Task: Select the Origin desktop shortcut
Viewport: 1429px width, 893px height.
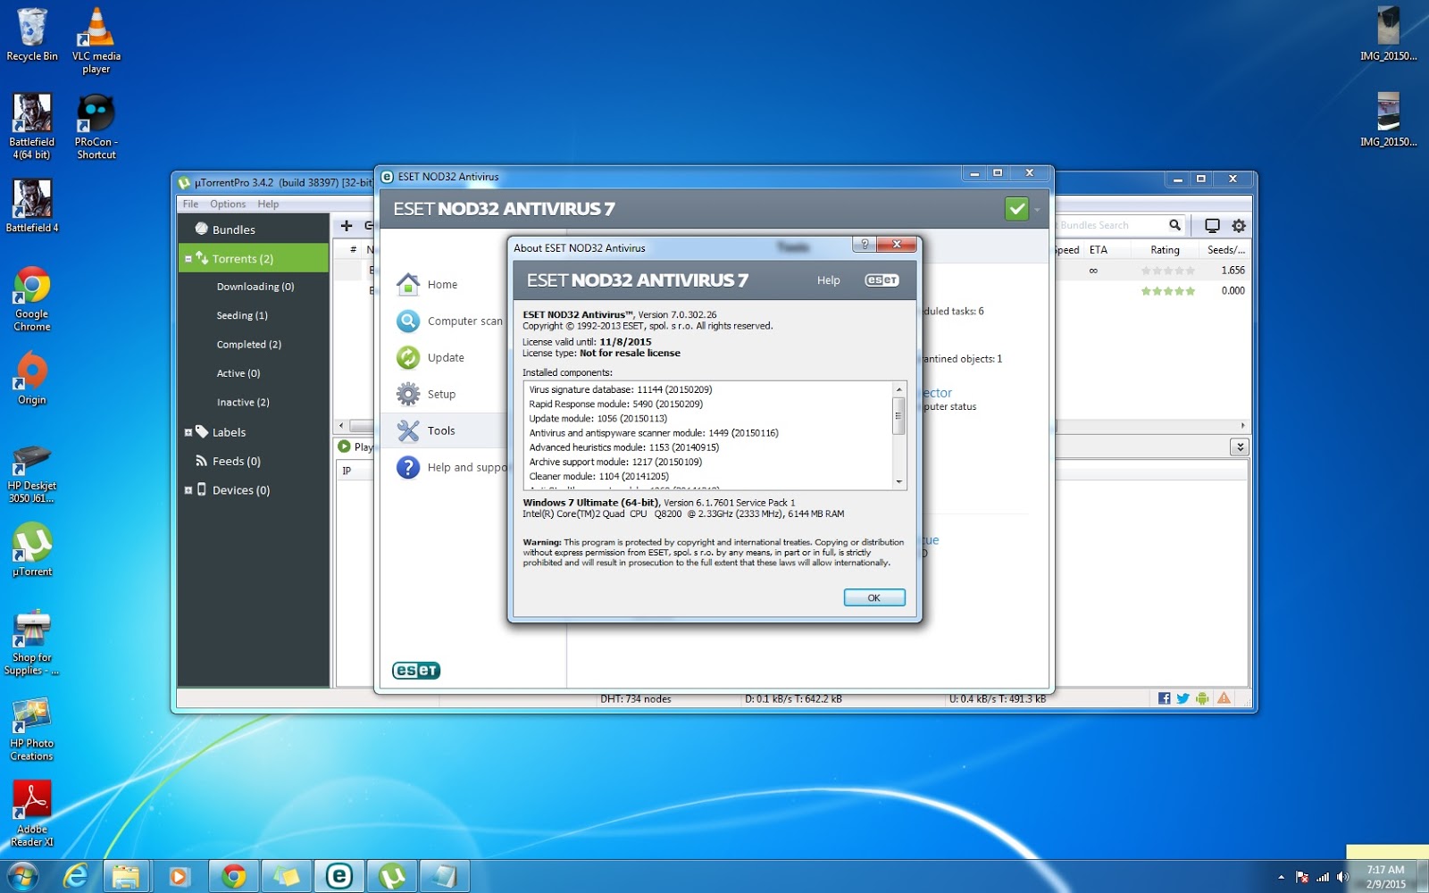Action: coord(32,379)
